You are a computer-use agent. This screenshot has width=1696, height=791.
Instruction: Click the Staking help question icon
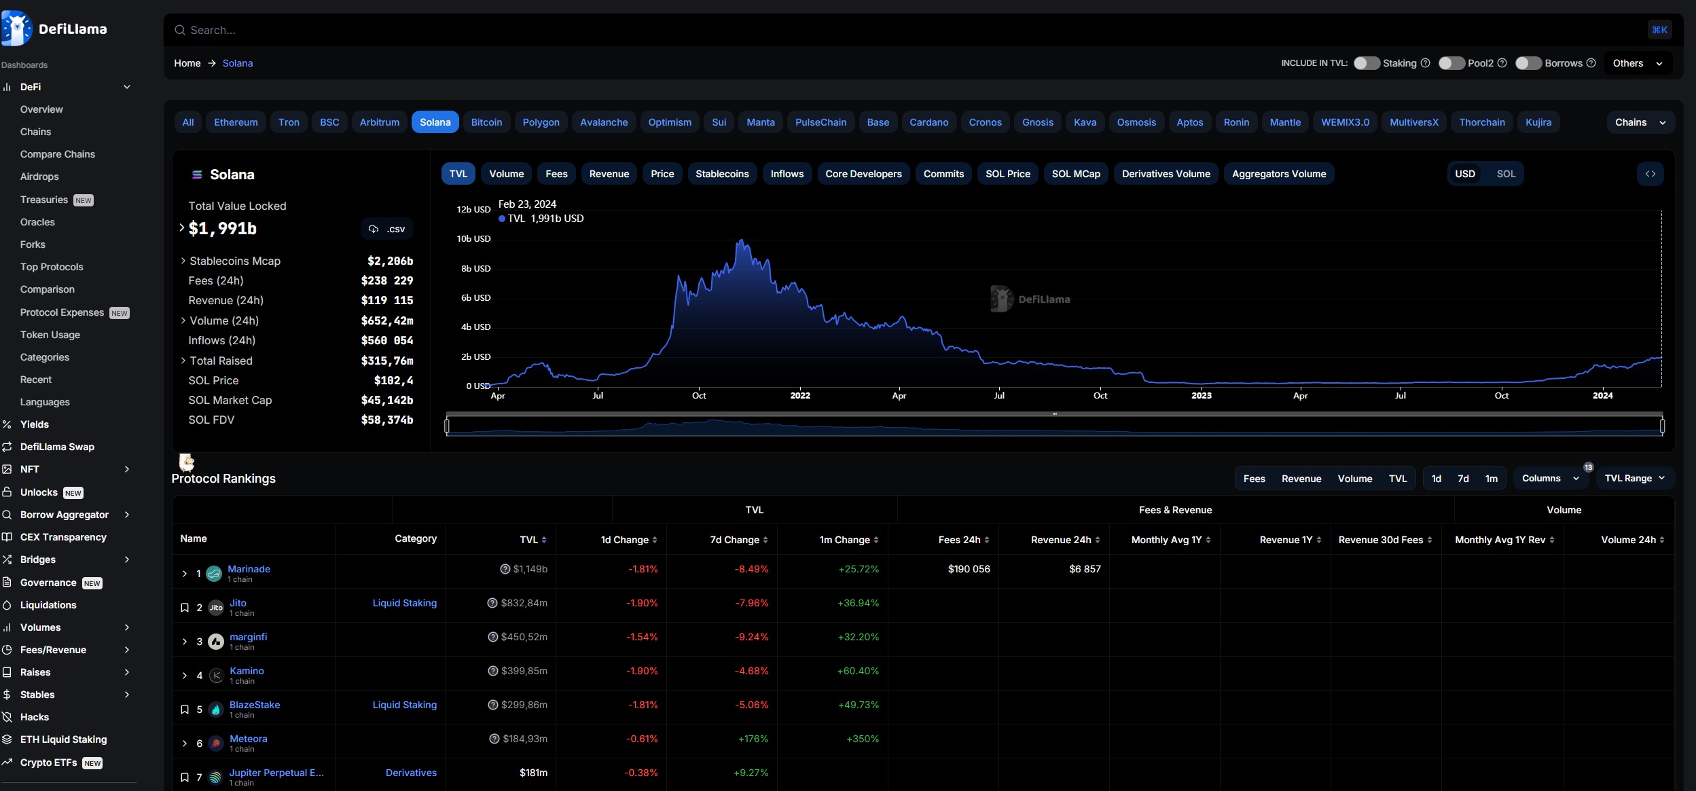(1426, 63)
